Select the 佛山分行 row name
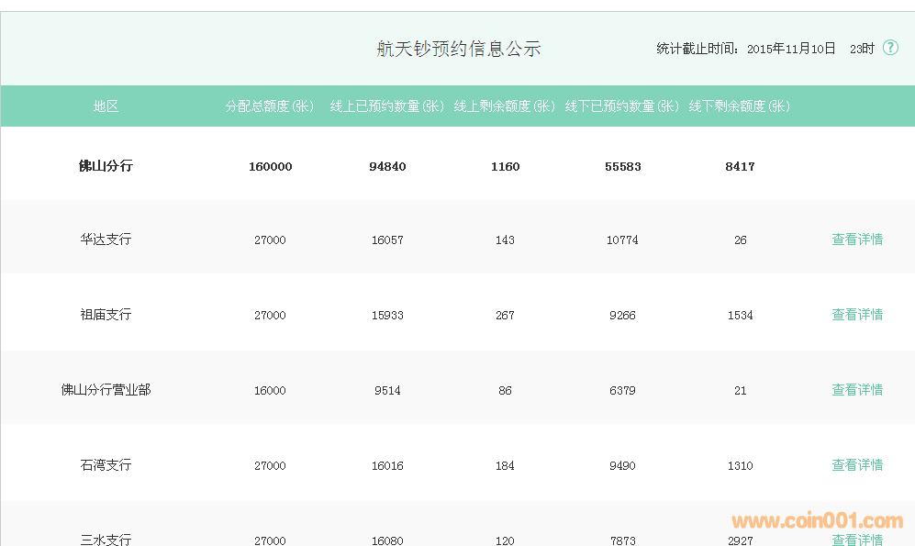Image resolution: width=915 pixels, height=546 pixels. [106, 166]
